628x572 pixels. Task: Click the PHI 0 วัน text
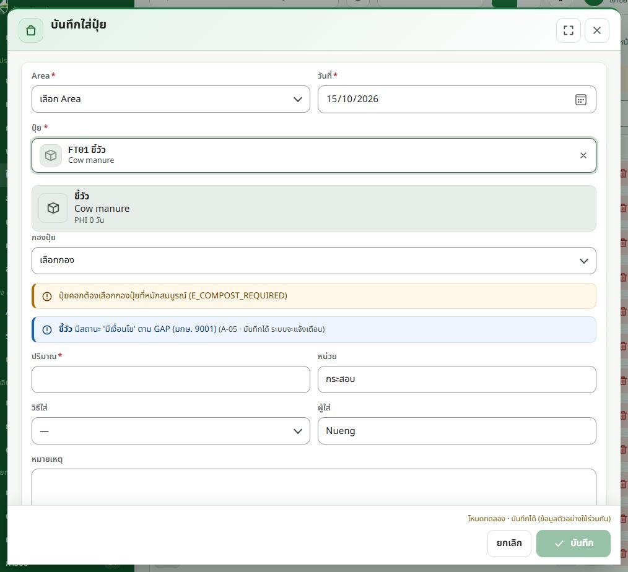tap(89, 220)
